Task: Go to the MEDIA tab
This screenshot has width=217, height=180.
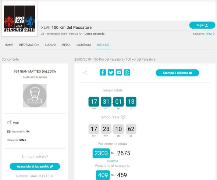Action: [x=66, y=45]
